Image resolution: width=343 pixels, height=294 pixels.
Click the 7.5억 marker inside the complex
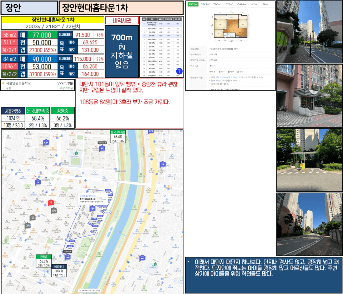93,208
